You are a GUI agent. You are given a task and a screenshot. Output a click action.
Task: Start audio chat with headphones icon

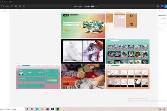point(158,6)
